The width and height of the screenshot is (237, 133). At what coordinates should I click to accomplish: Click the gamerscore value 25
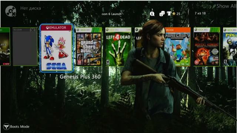click(178, 14)
